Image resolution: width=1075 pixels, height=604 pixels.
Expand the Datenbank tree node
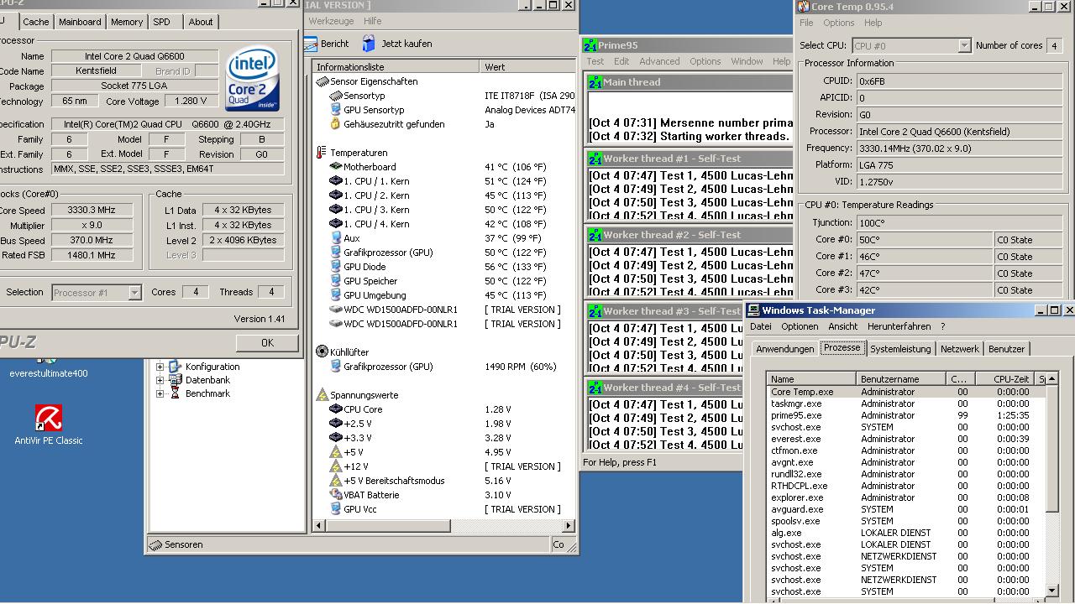(x=160, y=380)
